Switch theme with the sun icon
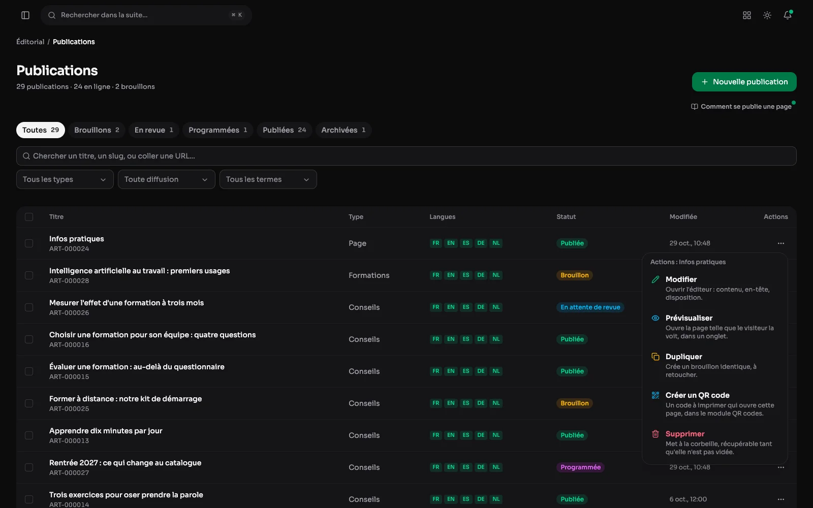Screen dimensions: 813x508 (767, 15)
